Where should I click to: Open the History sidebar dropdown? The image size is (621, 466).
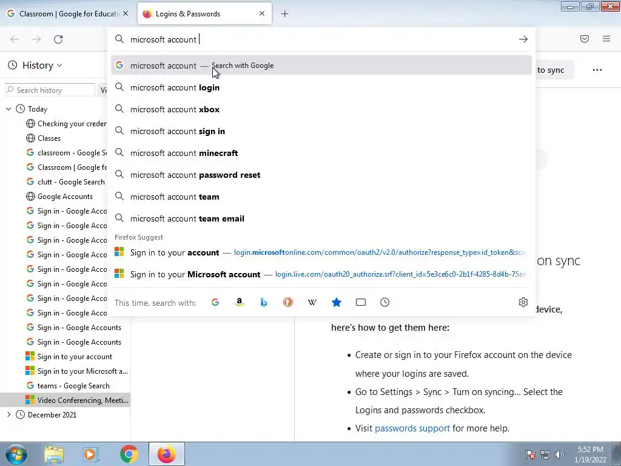[x=35, y=66]
